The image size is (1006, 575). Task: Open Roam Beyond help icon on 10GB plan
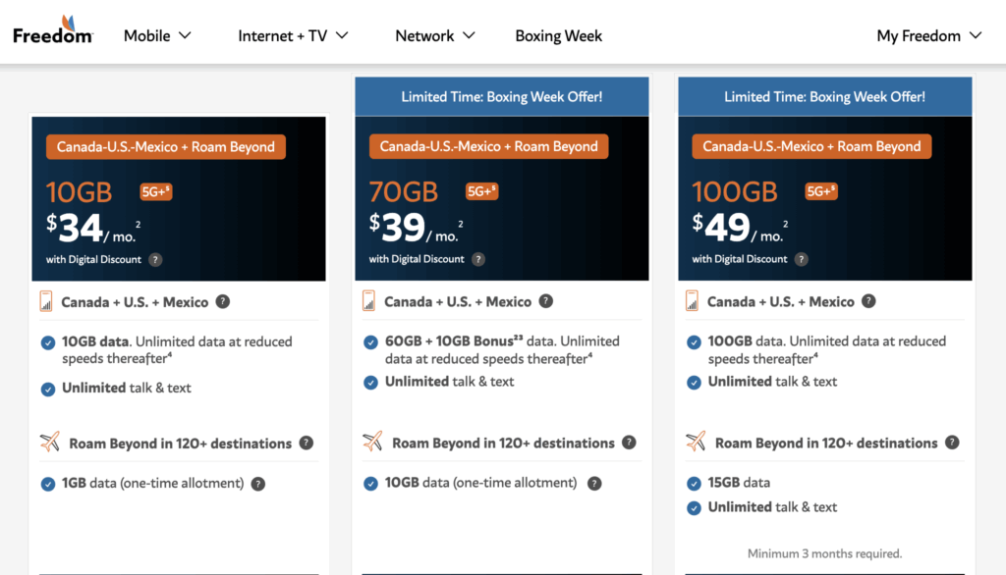307,443
